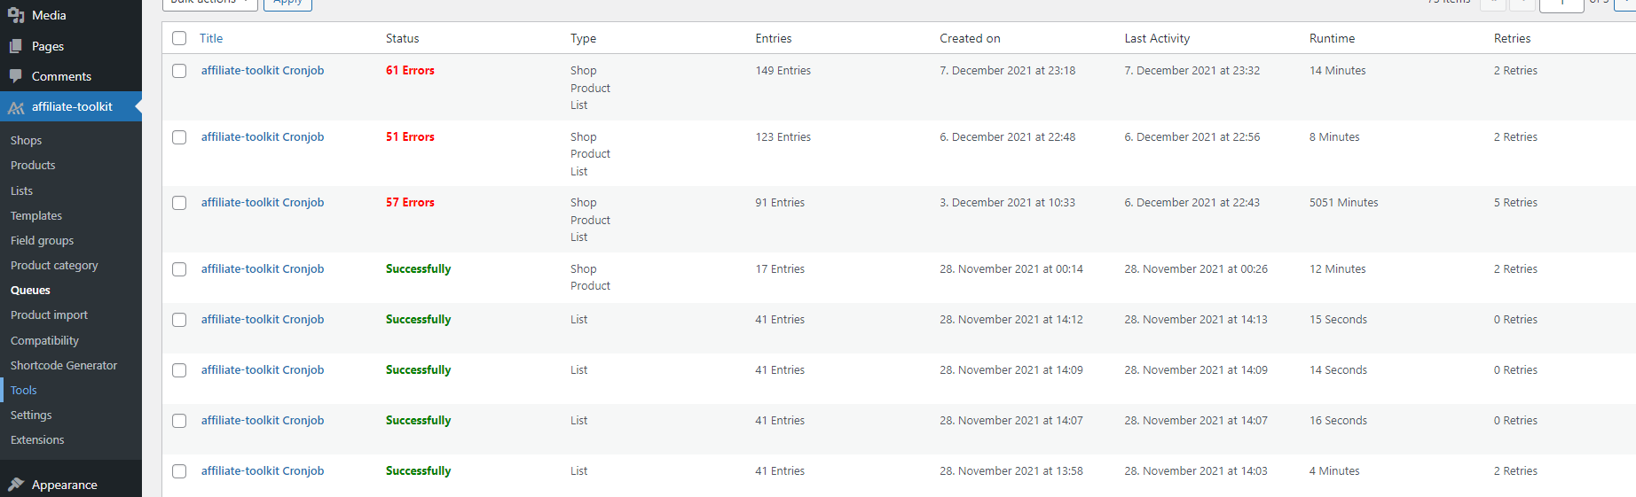The width and height of the screenshot is (1636, 497).
Task: Check the box for the 61 Errors cronjob
Action: click(179, 71)
